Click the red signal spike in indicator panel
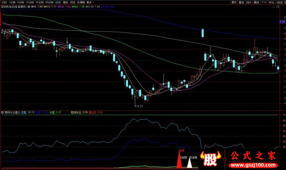 coord(179,159)
